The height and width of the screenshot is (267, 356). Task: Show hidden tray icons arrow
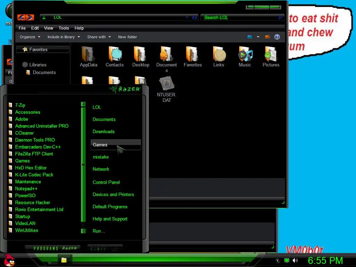tap(278, 261)
